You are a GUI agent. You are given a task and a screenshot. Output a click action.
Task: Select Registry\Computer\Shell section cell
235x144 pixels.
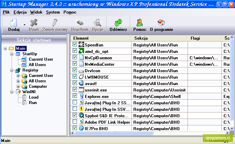tap(159, 97)
